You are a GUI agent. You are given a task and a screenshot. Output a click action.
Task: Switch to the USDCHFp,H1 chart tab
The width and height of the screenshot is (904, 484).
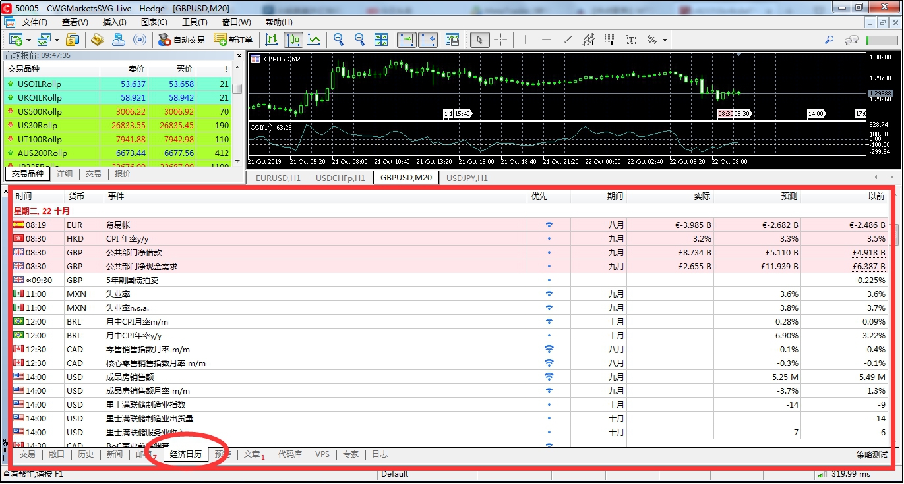coord(340,178)
